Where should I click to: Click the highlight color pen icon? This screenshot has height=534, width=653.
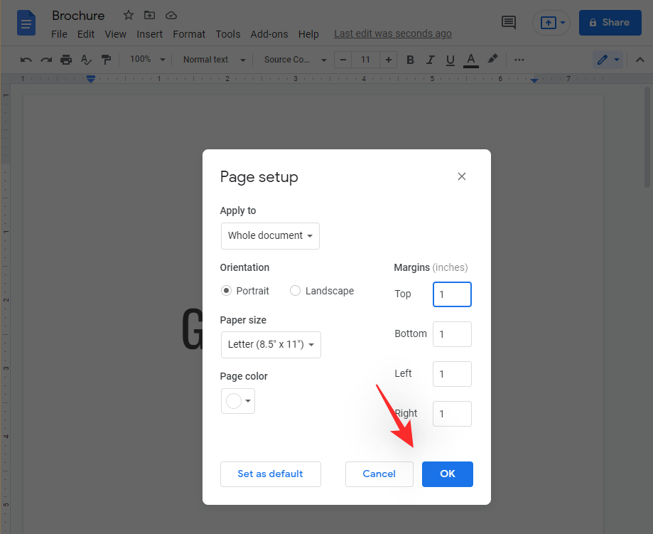pos(492,60)
